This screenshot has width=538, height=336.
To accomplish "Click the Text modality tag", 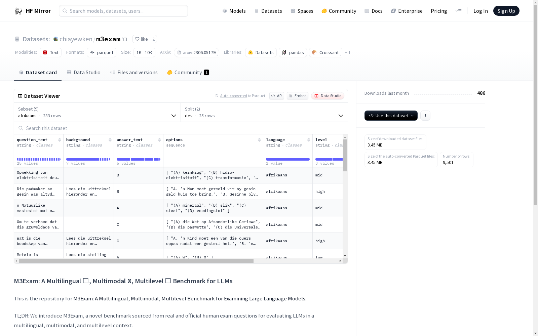I will click(50, 52).
